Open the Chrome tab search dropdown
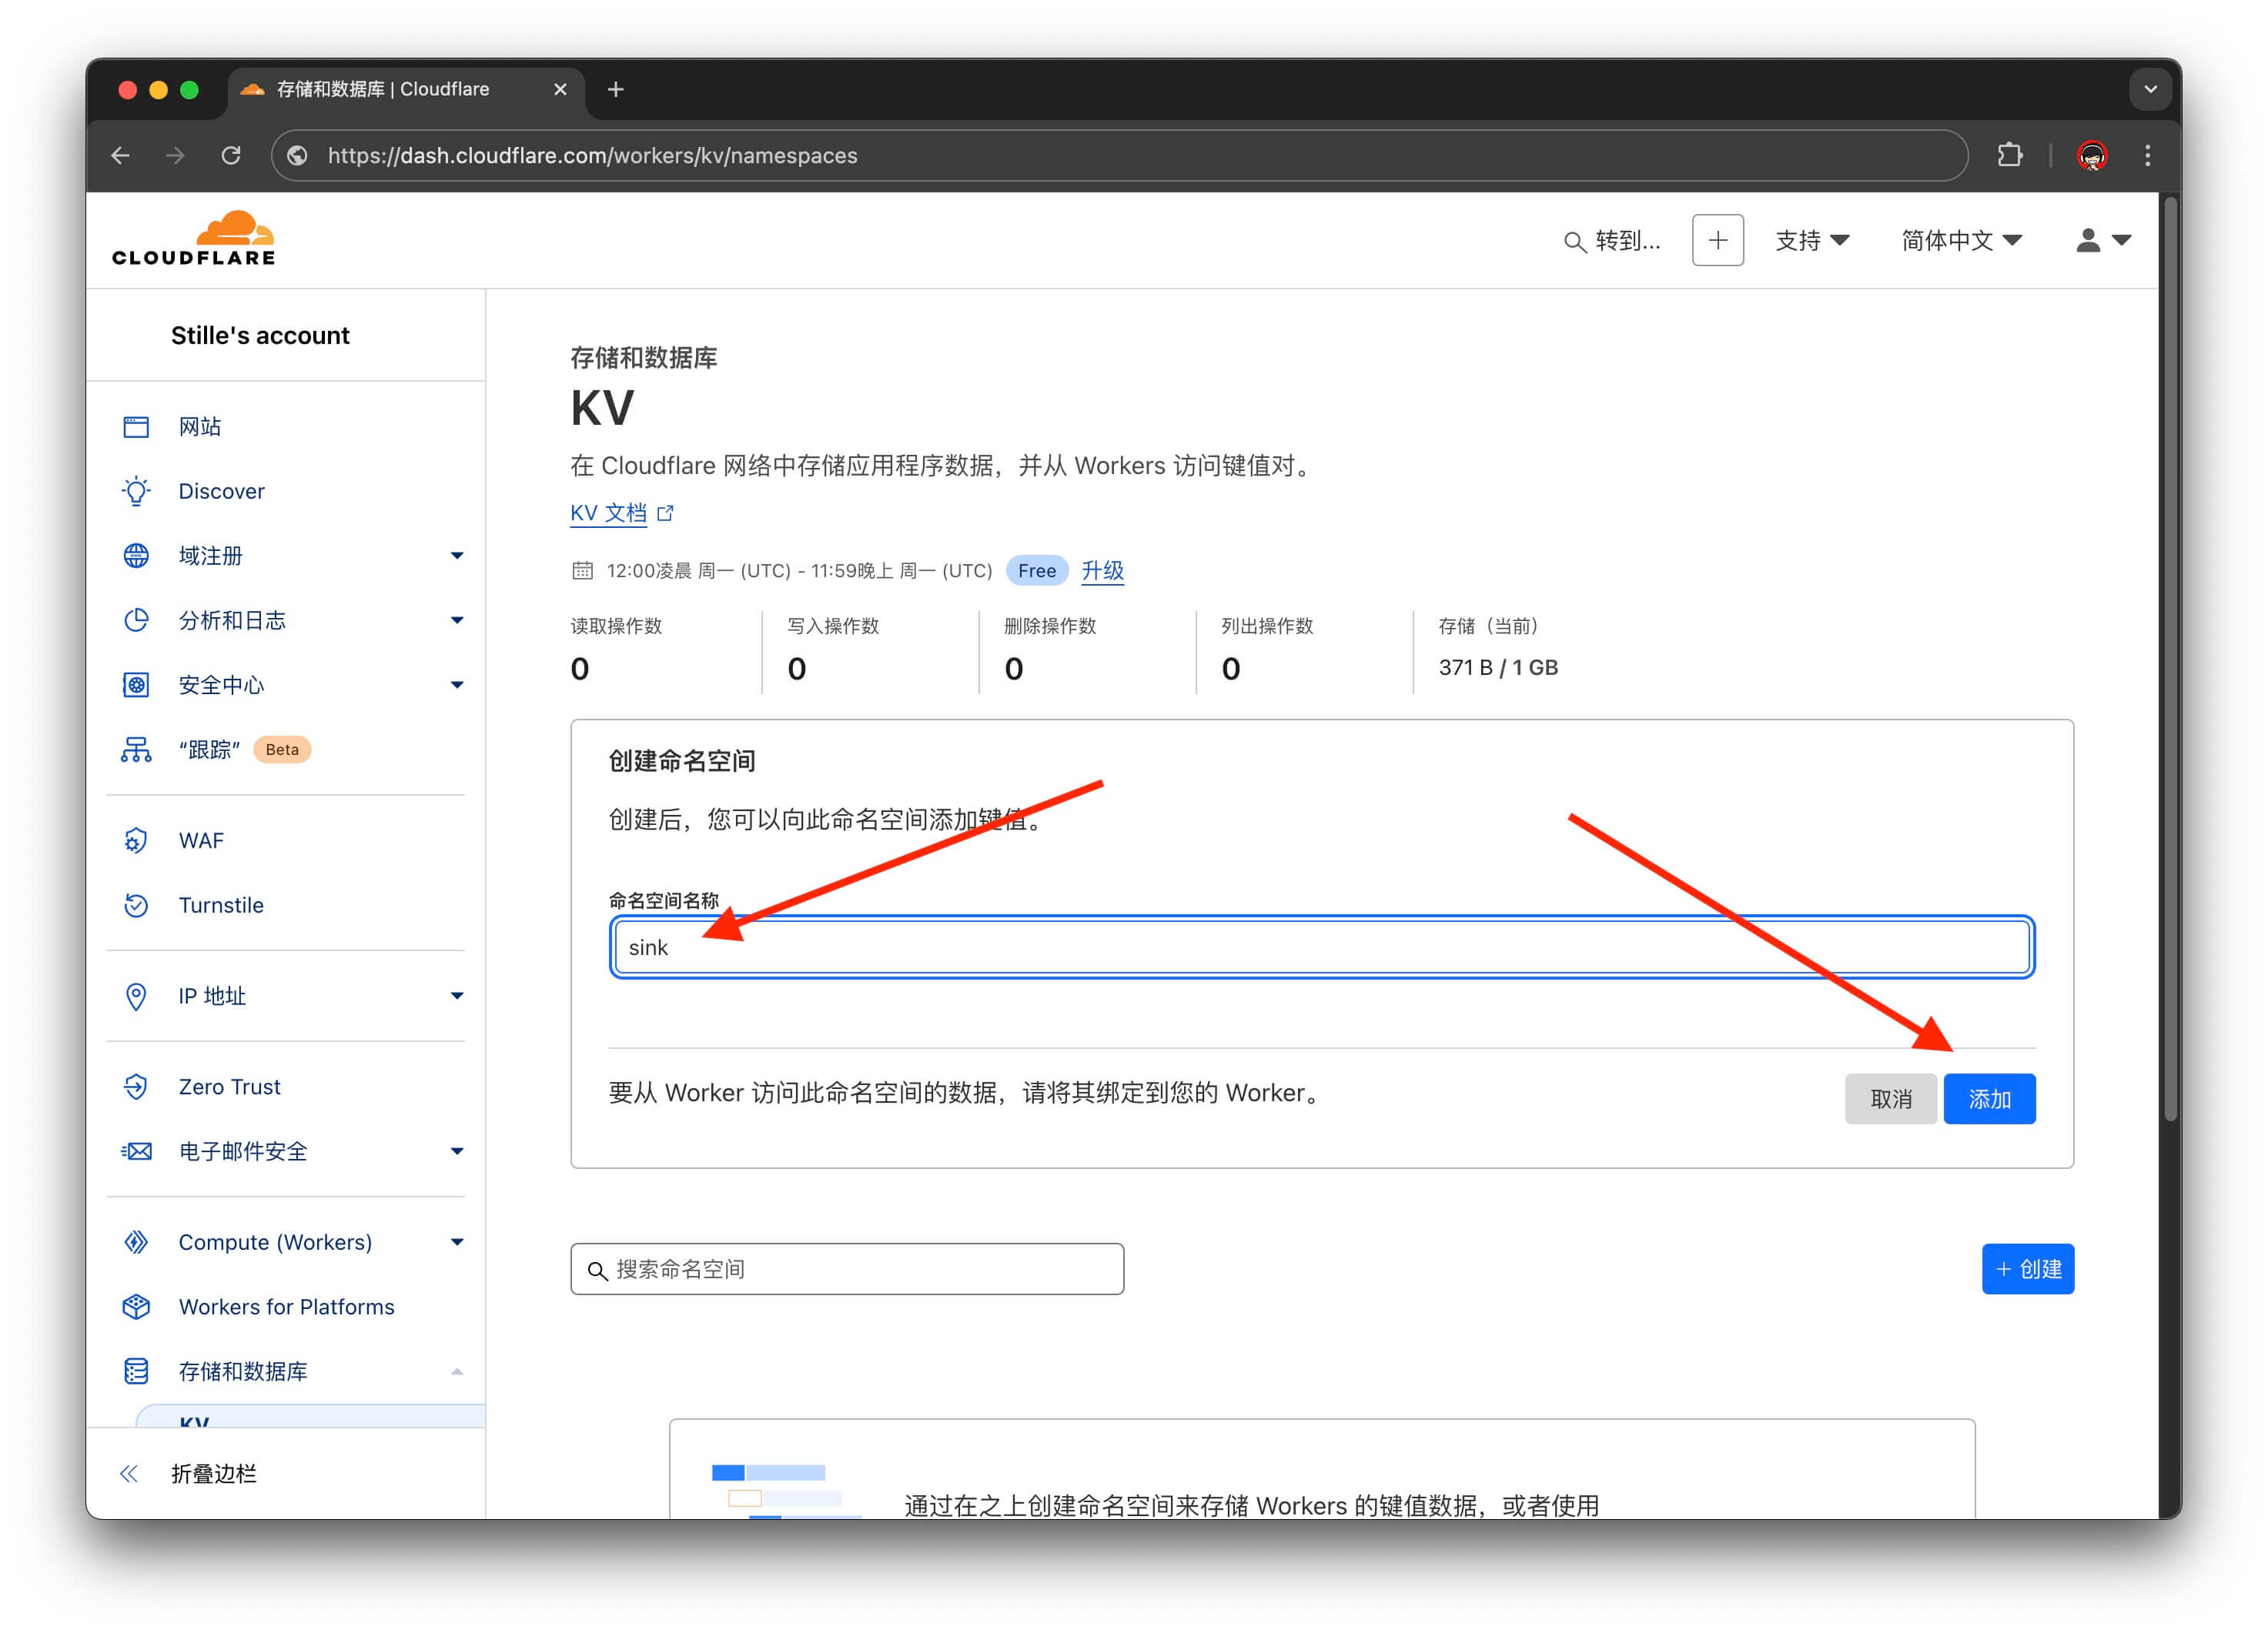The width and height of the screenshot is (2268, 1633). (x=2150, y=89)
